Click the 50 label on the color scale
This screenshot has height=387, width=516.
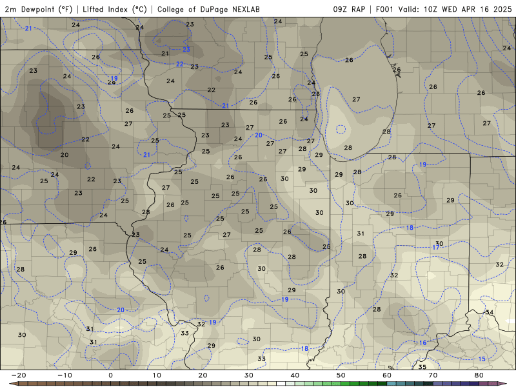(341, 375)
